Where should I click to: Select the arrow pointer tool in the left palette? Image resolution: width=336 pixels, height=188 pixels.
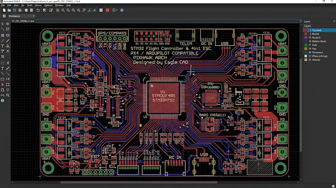(2, 24)
